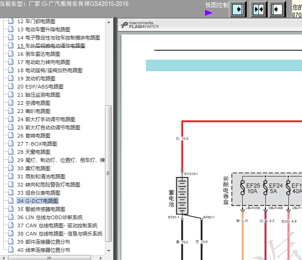This screenshot has height=260, width=302.
Task: Open 34 G-DCT电路图 tree item
Action: click(x=38, y=201)
